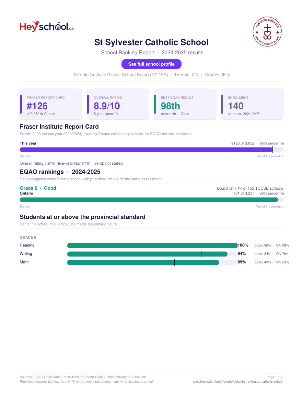Click the Math row label
The width and height of the screenshot is (303, 393).
click(24, 262)
